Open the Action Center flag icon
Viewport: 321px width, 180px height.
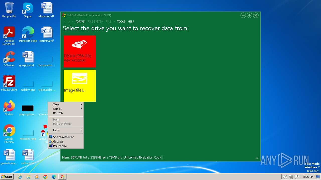click(x=297, y=177)
